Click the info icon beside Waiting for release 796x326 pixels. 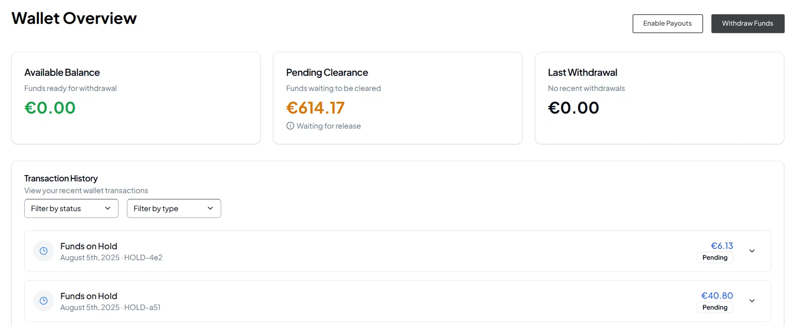point(290,126)
